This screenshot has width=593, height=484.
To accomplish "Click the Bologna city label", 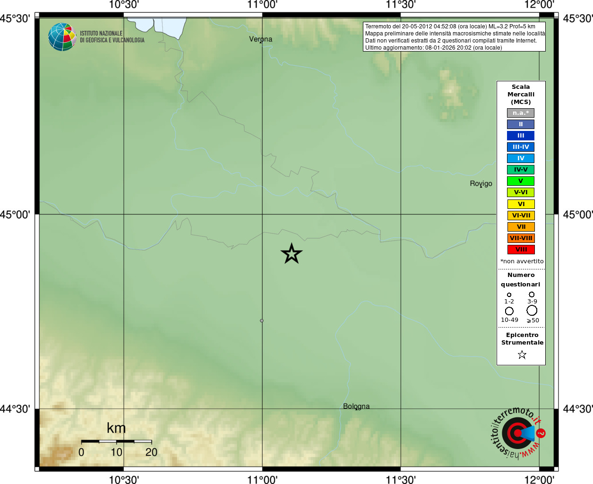I will tap(356, 406).
